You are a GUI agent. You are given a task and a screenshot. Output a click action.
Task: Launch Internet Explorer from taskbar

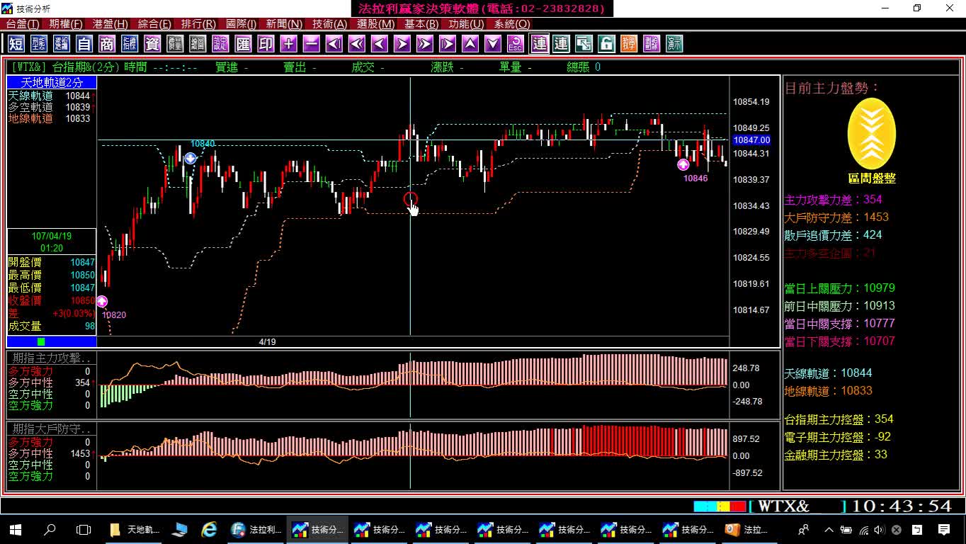point(209,529)
